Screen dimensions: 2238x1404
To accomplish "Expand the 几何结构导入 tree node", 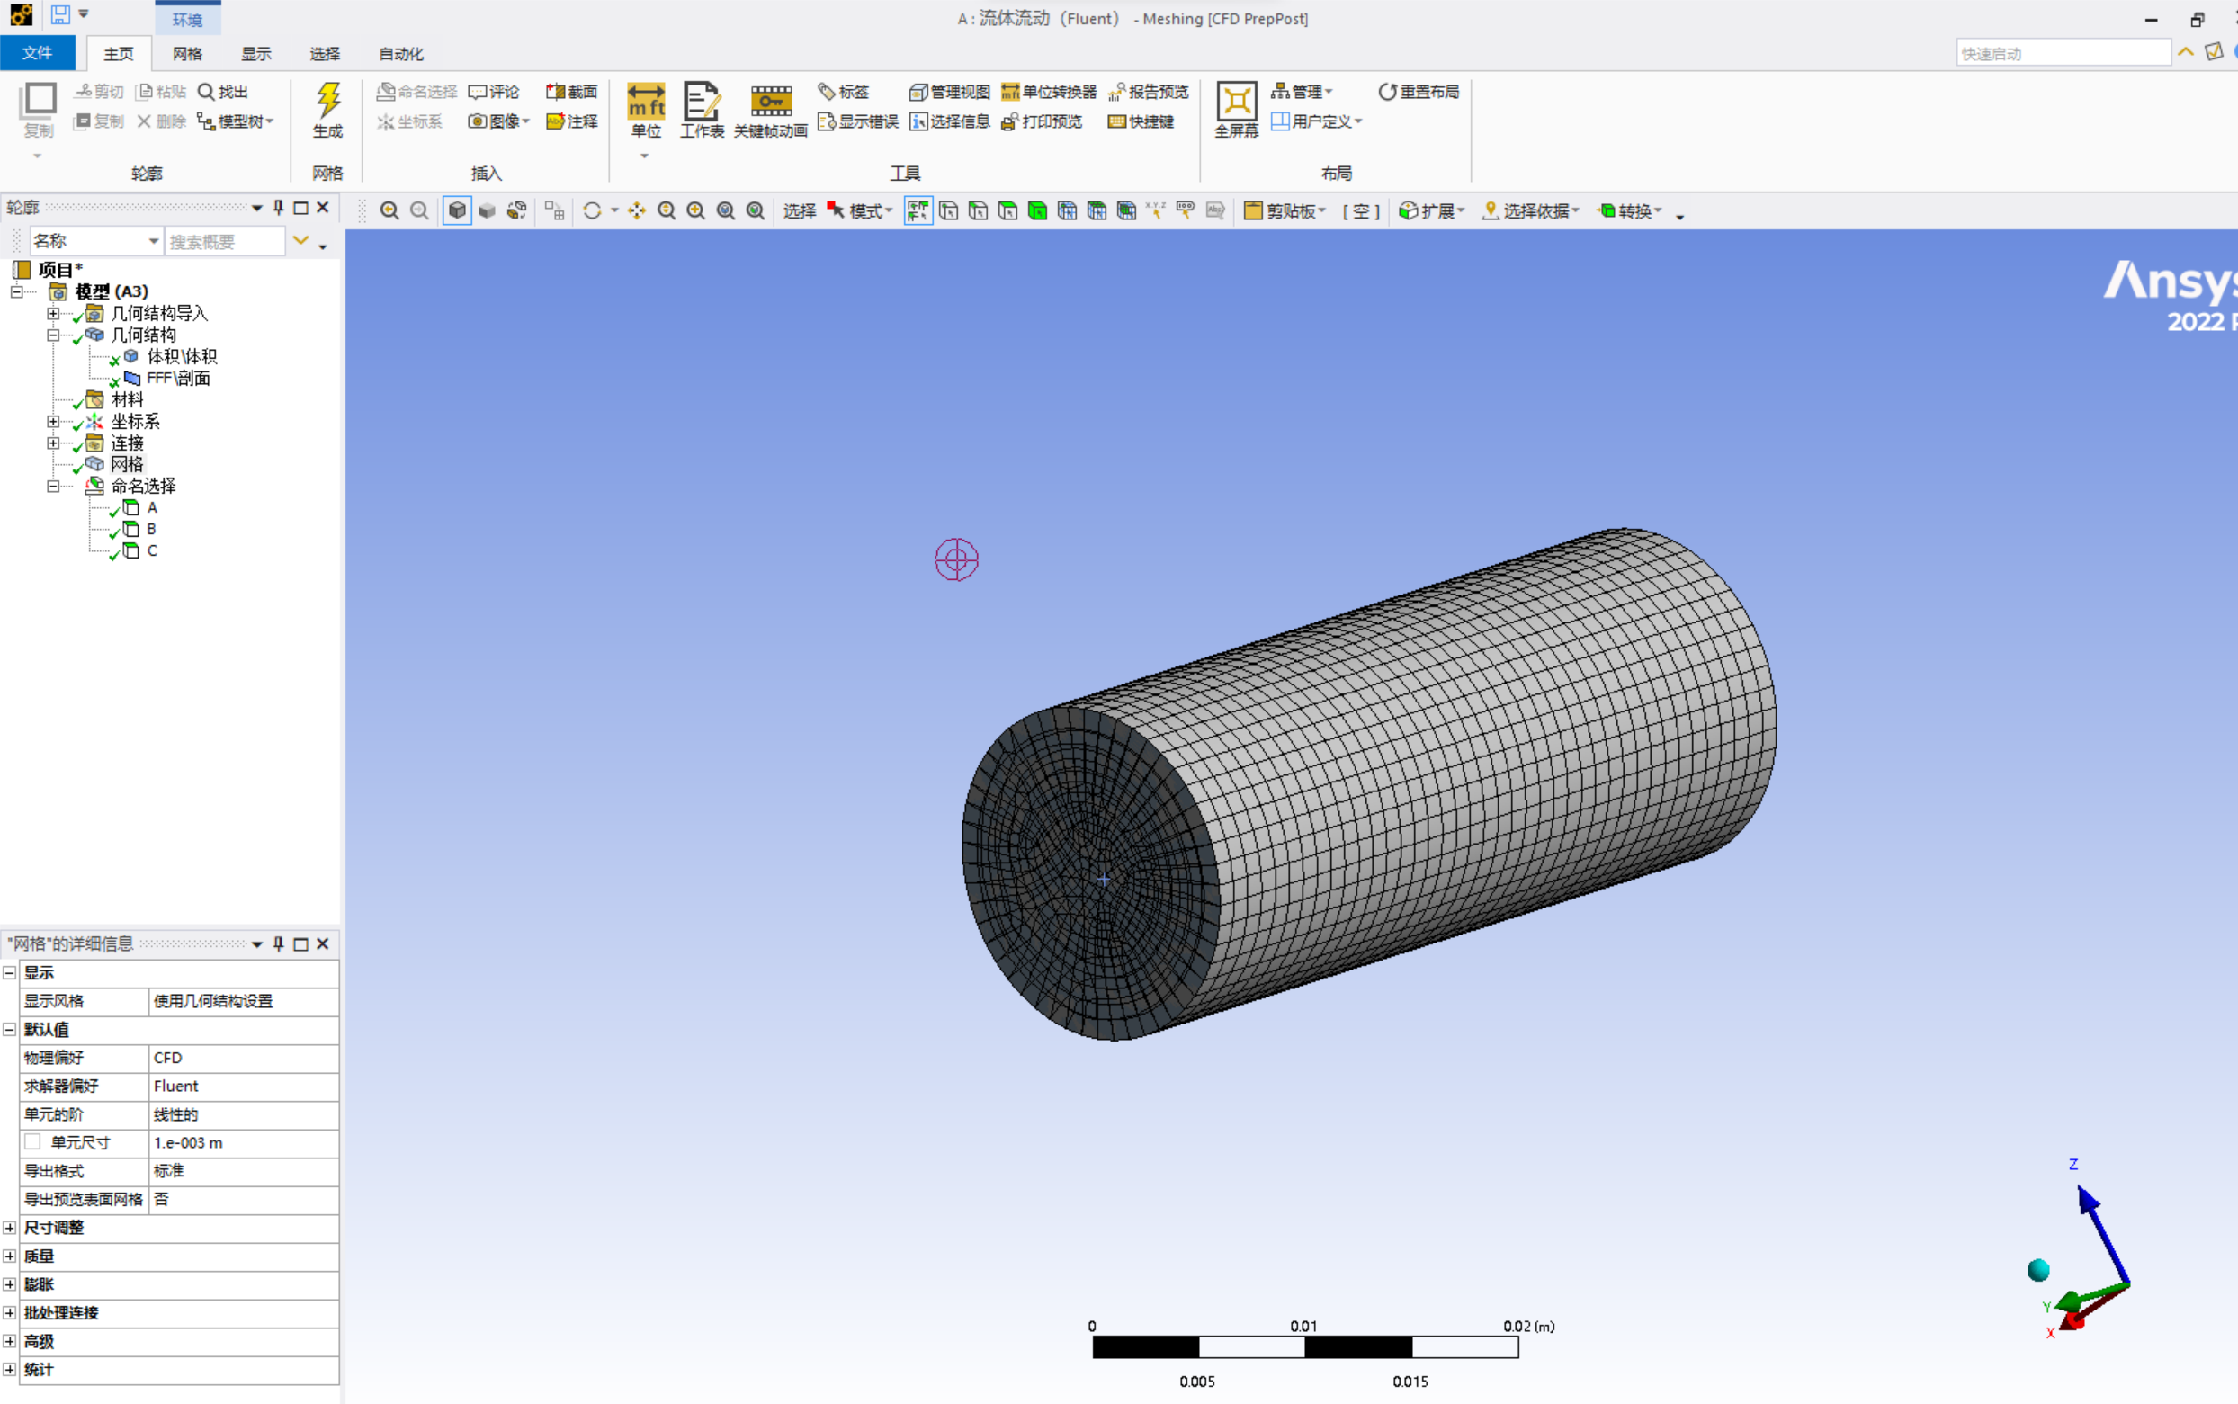I will point(53,314).
